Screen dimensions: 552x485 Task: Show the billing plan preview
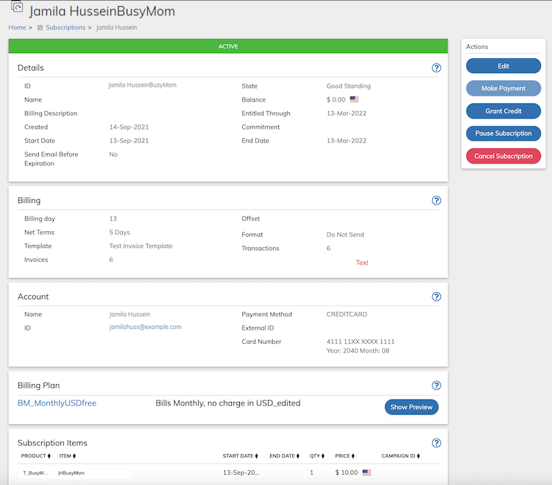(411, 407)
